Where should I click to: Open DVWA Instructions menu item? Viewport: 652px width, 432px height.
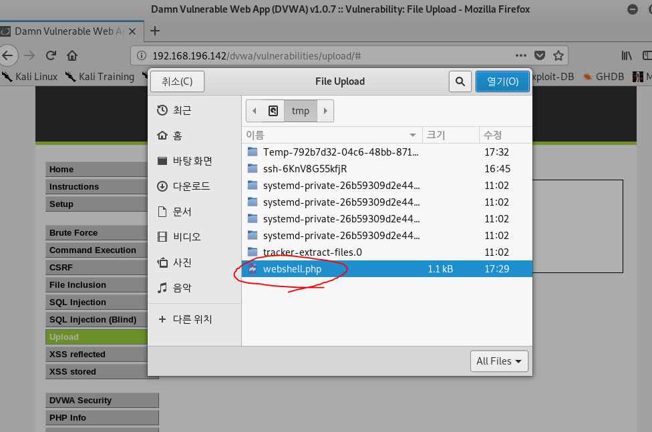[96, 187]
